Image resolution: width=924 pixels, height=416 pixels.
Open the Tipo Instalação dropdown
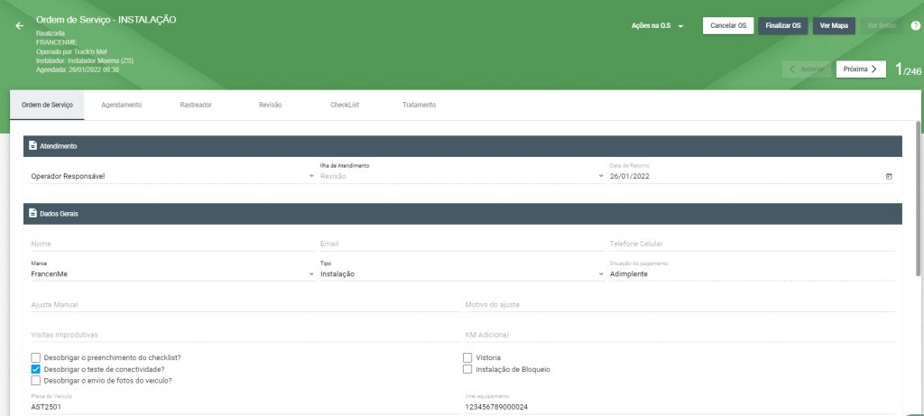tap(462, 274)
